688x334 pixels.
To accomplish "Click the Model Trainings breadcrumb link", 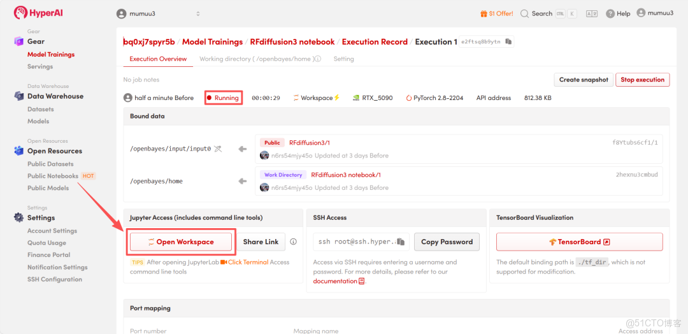I will 212,41.
